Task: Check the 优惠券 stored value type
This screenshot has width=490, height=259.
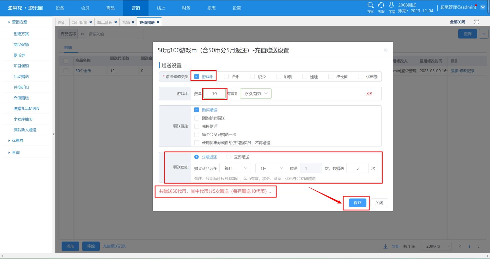Action: click(360, 76)
